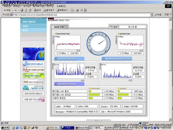Click the Stop loading toolbar icon
The image size is (173, 130).
point(22,10)
